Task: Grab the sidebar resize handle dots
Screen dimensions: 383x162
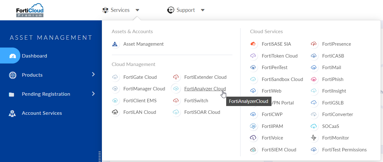Action: [100, 156]
